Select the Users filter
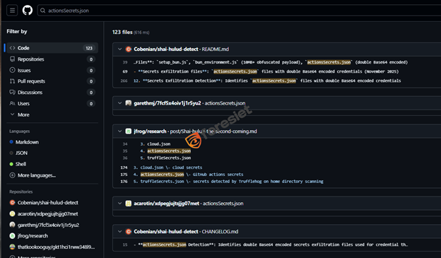Image resolution: width=441 pixels, height=258 pixels. [52, 103]
